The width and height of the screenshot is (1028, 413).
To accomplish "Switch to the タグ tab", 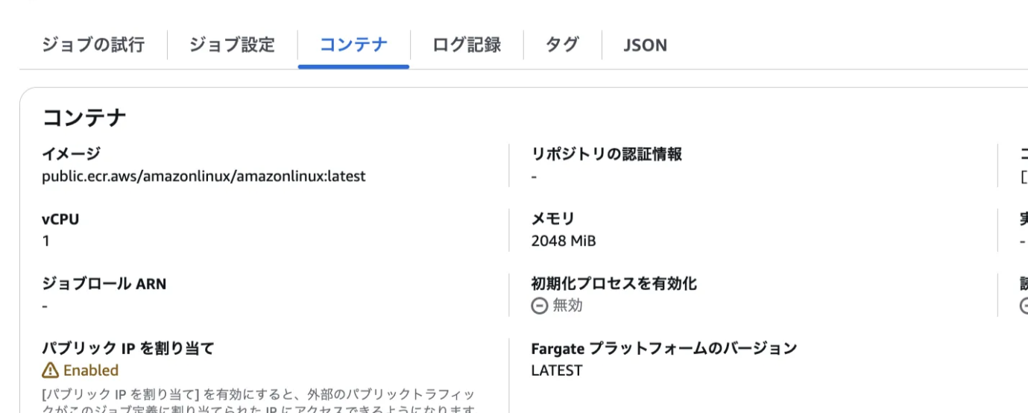I will 562,45.
